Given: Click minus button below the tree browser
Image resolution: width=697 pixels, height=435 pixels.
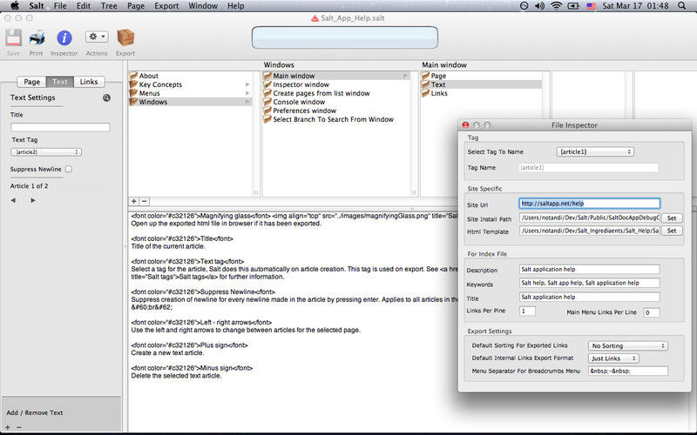Looking at the screenshot, I should click(x=144, y=201).
